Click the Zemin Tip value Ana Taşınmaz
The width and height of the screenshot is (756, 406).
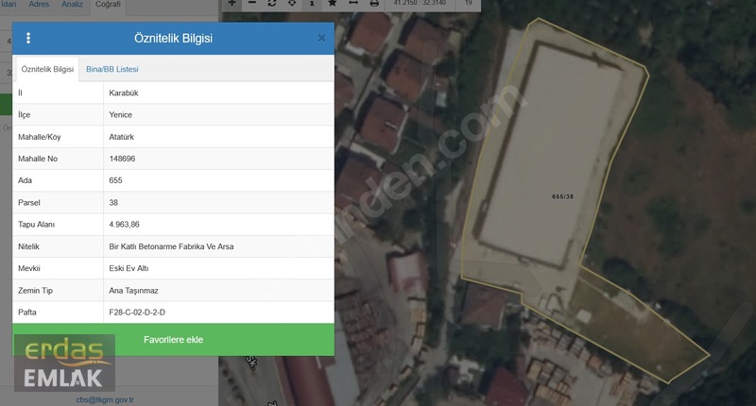[x=133, y=291]
